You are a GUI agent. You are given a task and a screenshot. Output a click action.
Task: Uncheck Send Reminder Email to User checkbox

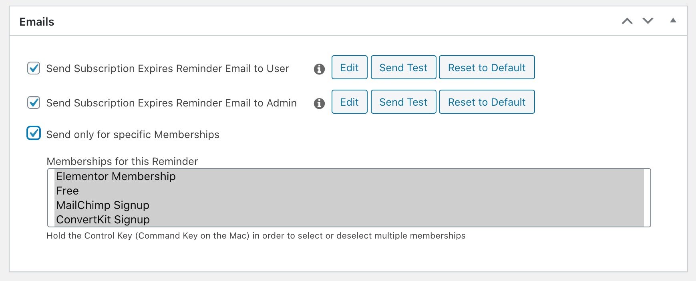pyautogui.click(x=34, y=68)
